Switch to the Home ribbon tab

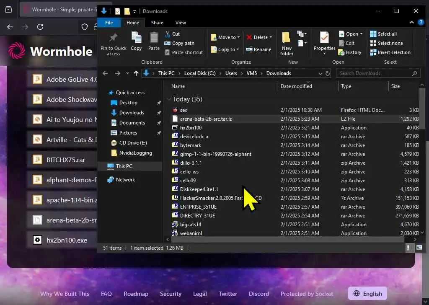point(133,23)
